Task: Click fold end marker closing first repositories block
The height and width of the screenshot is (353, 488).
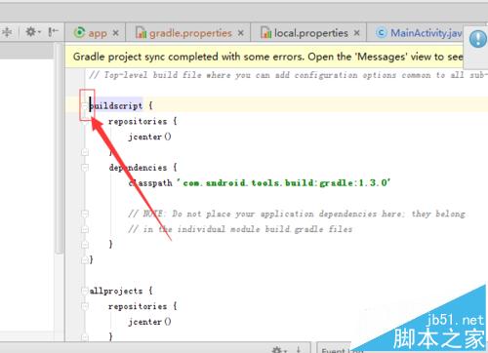Action: (85, 152)
